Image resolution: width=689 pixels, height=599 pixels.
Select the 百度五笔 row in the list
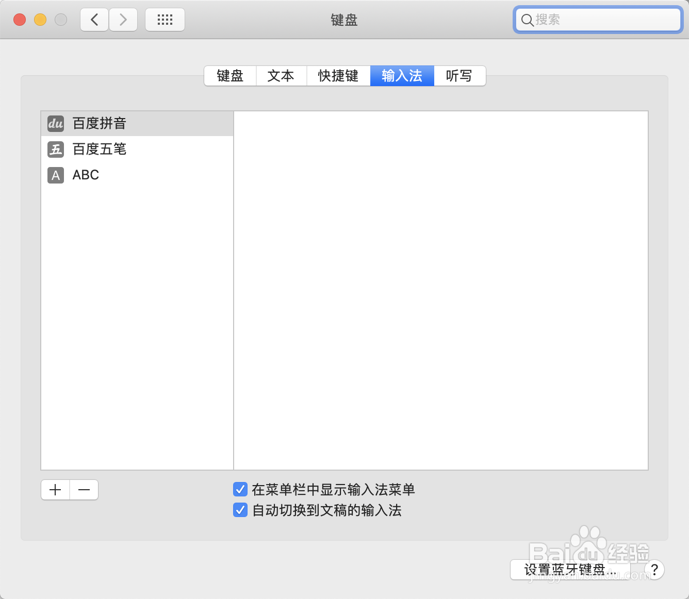point(137,149)
